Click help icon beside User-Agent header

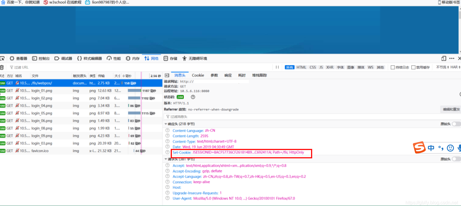167,198
